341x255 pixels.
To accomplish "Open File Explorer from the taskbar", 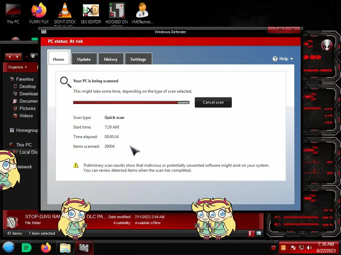I will [65, 248].
